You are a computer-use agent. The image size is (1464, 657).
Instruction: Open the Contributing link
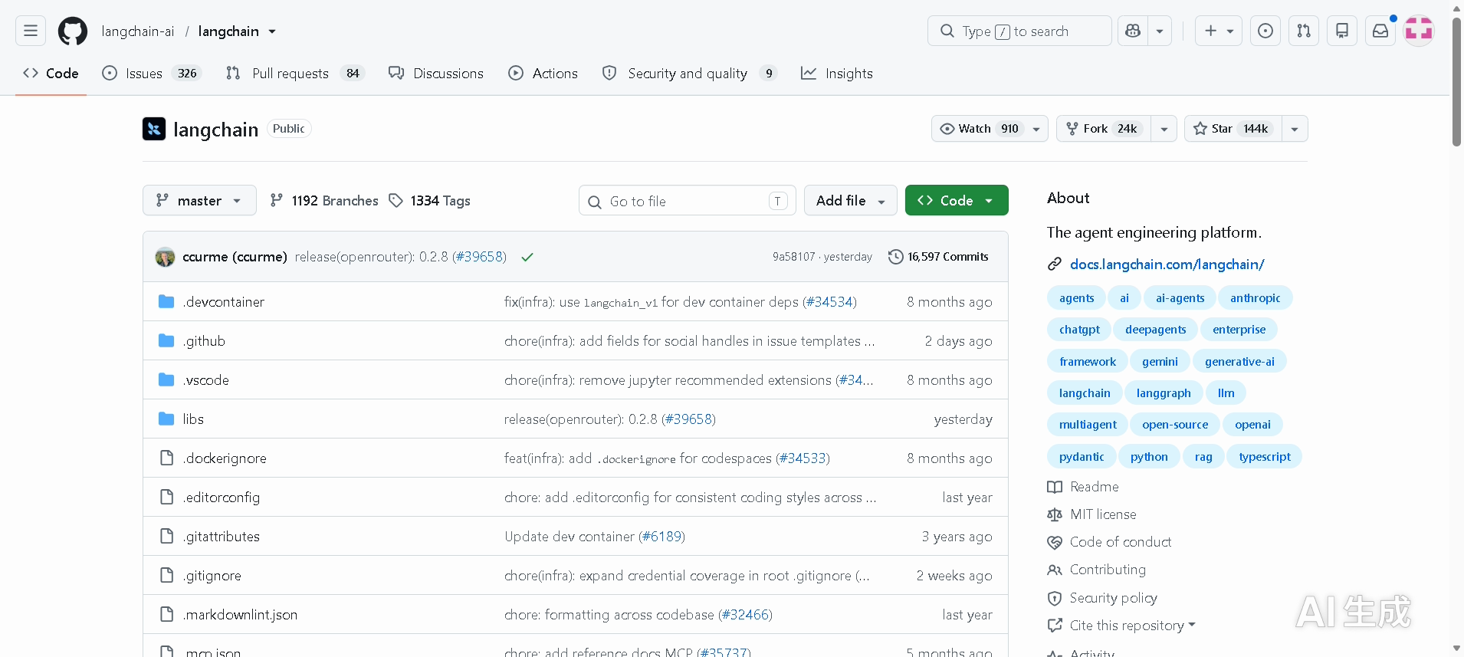pos(1097,570)
